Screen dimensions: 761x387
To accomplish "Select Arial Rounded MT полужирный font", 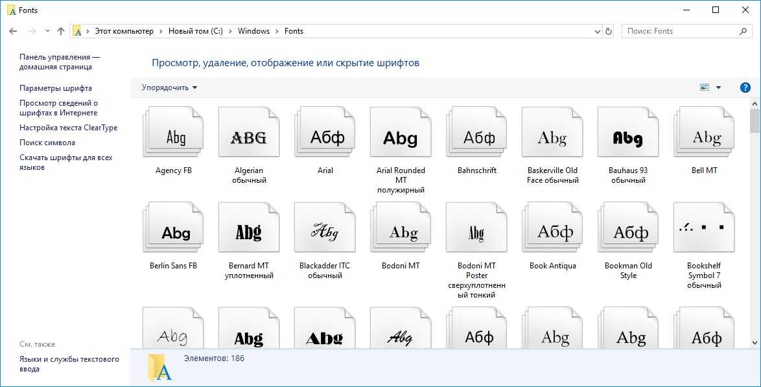I will [401, 132].
